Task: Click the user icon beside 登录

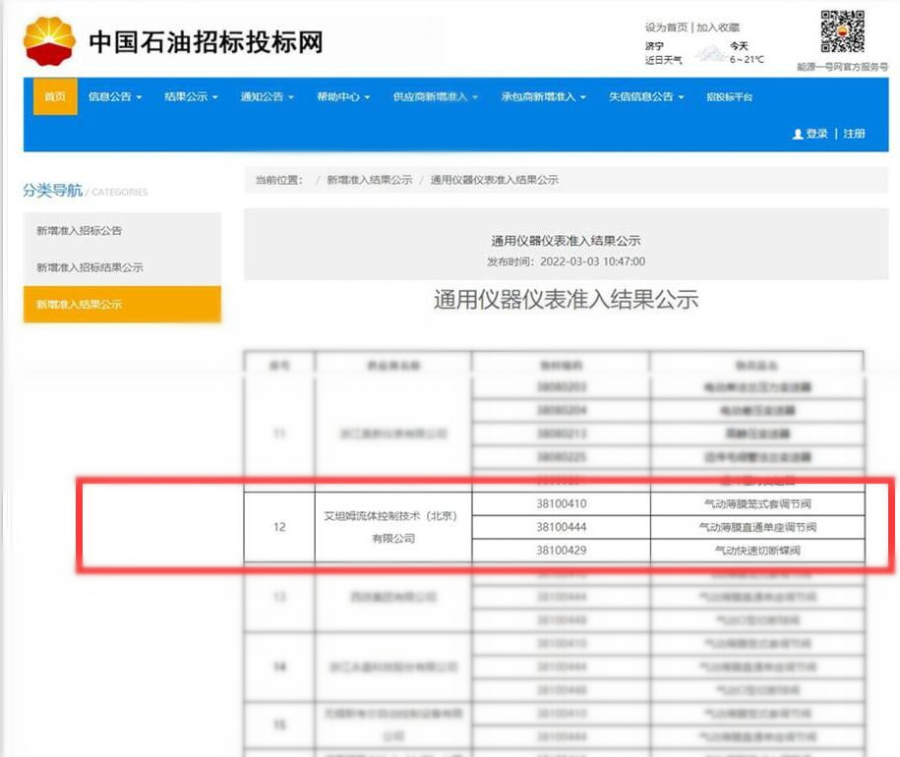Action: (798, 134)
